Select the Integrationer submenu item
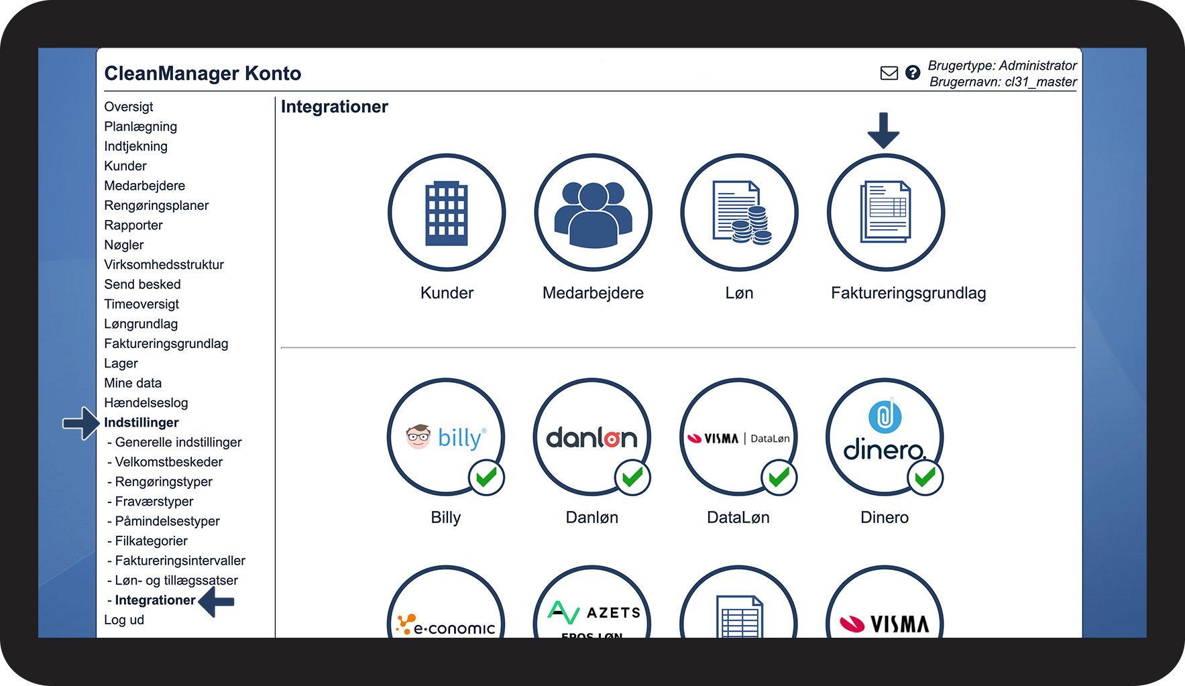This screenshot has height=686, width=1185. (x=156, y=600)
